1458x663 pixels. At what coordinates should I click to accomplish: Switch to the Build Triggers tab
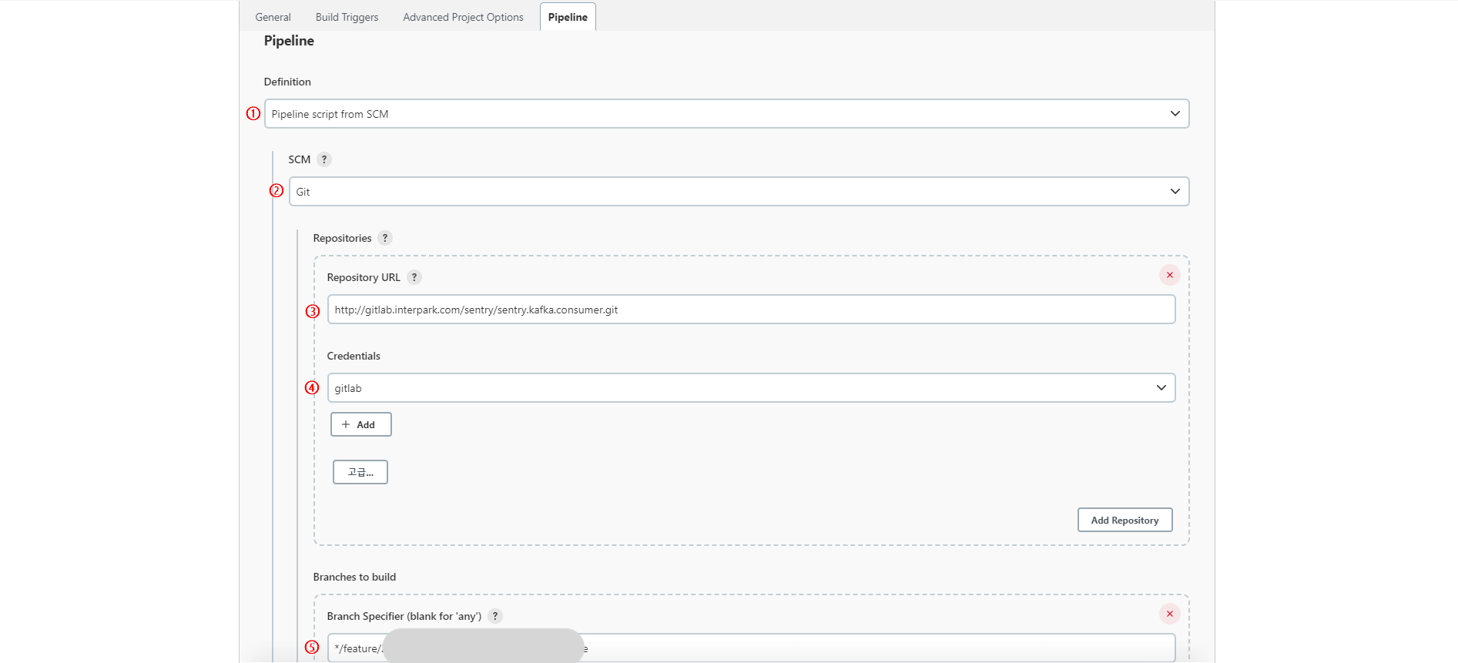(x=347, y=17)
